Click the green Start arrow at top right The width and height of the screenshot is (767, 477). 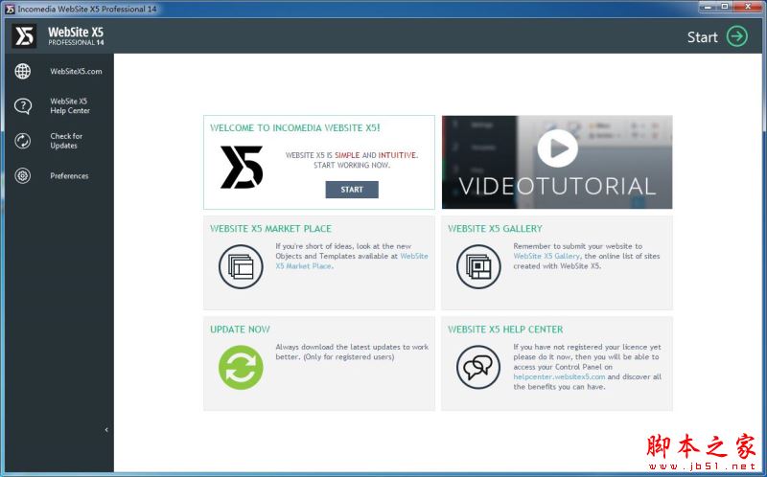(x=736, y=36)
